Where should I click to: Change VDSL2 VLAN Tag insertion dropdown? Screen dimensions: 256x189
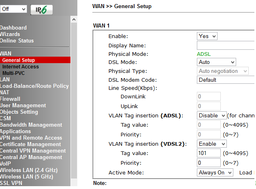pos(211,144)
